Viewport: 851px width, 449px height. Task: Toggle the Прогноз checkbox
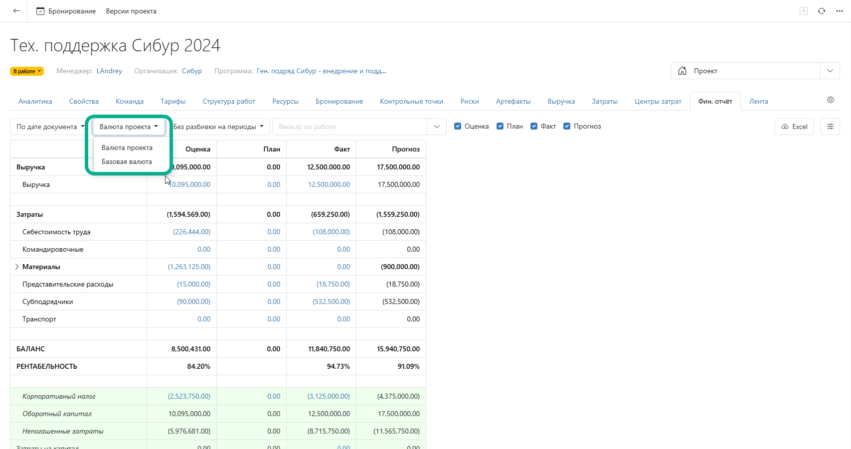pyautogui.click(x=567, y=126)
